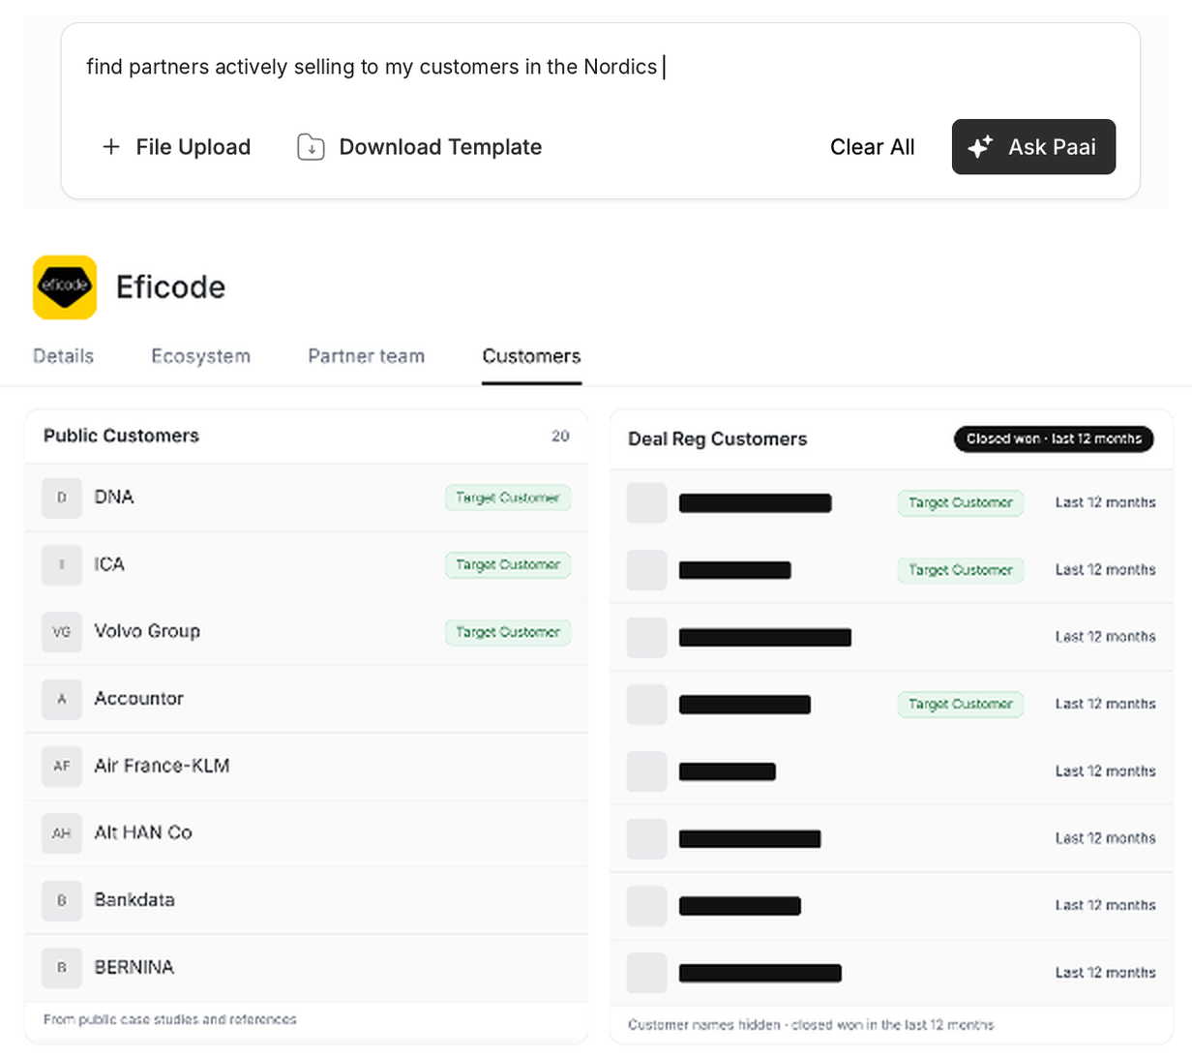Click the A avatar for Accountor
The height and width of the screenshot is (1057, 1192).
[x=62, y=699]
